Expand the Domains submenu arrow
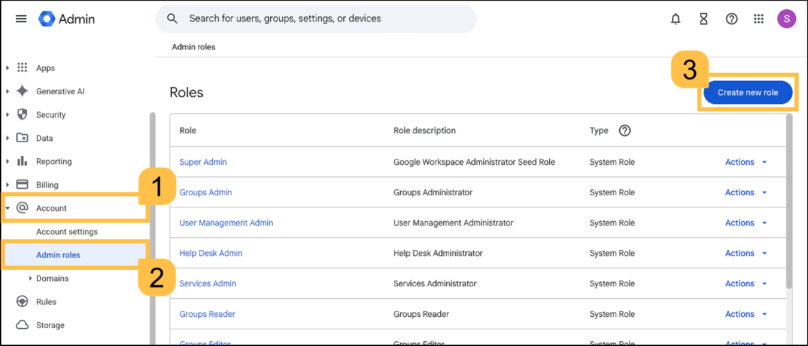 click(x=30, y=278)
